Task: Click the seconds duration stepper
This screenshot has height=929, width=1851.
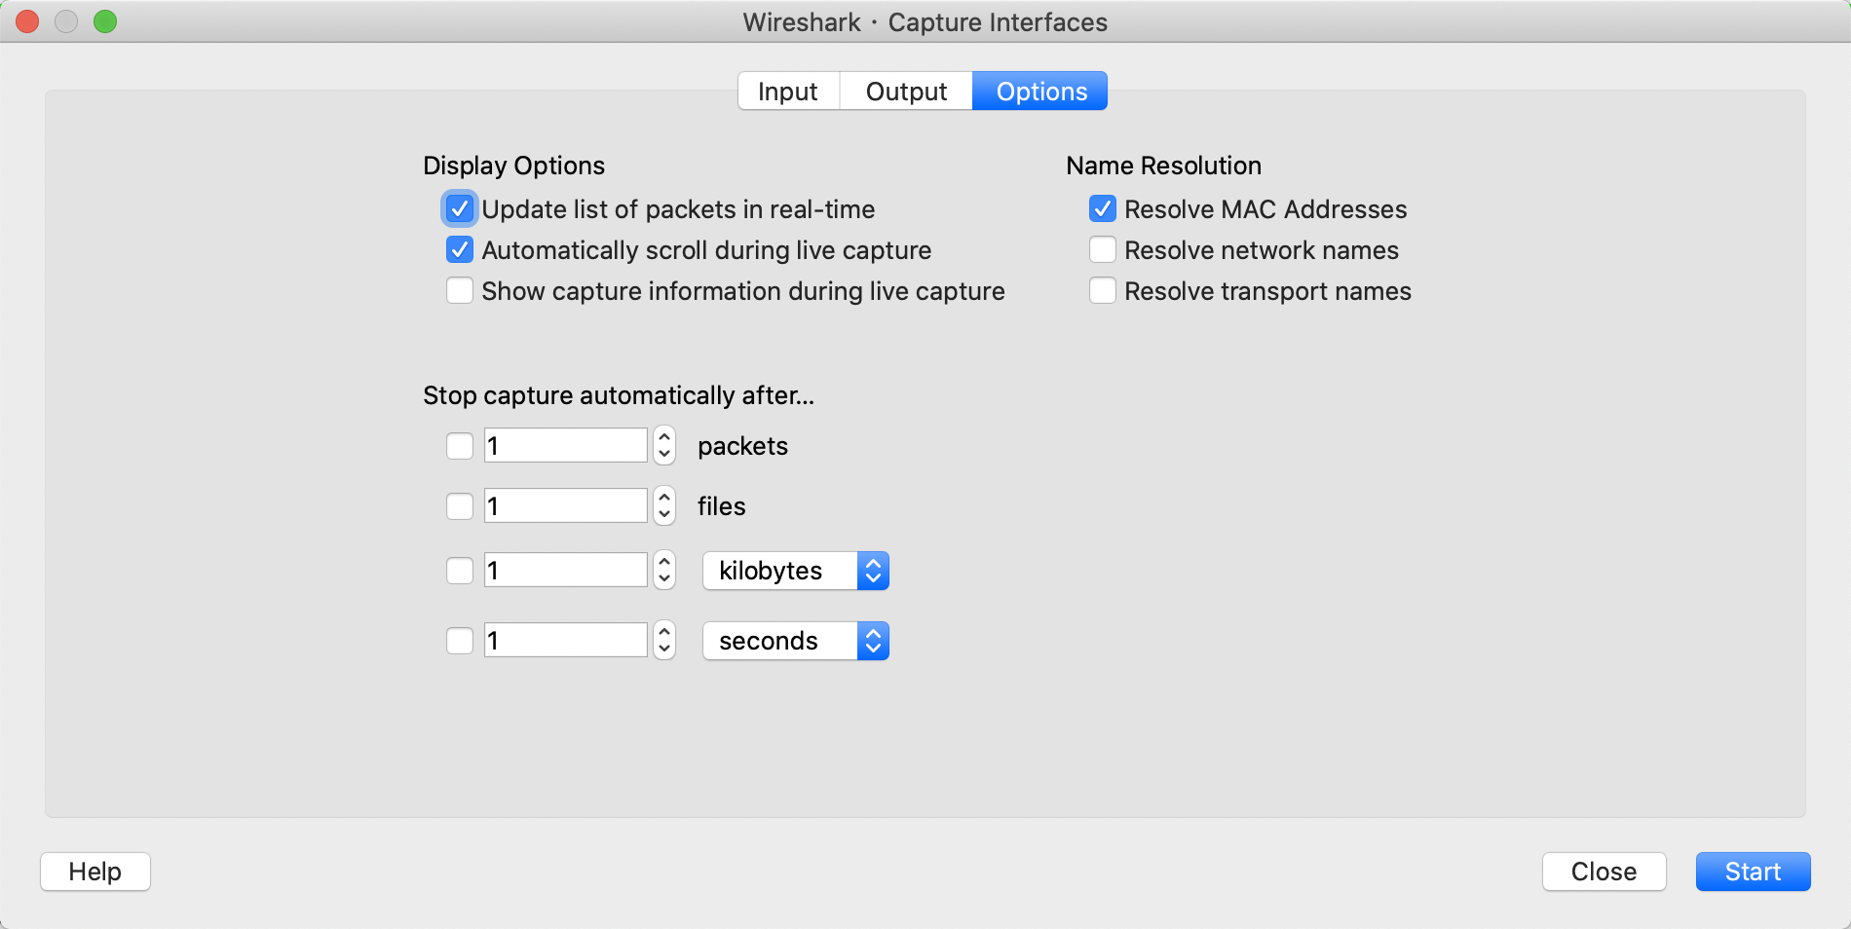Action: [664, 641]
